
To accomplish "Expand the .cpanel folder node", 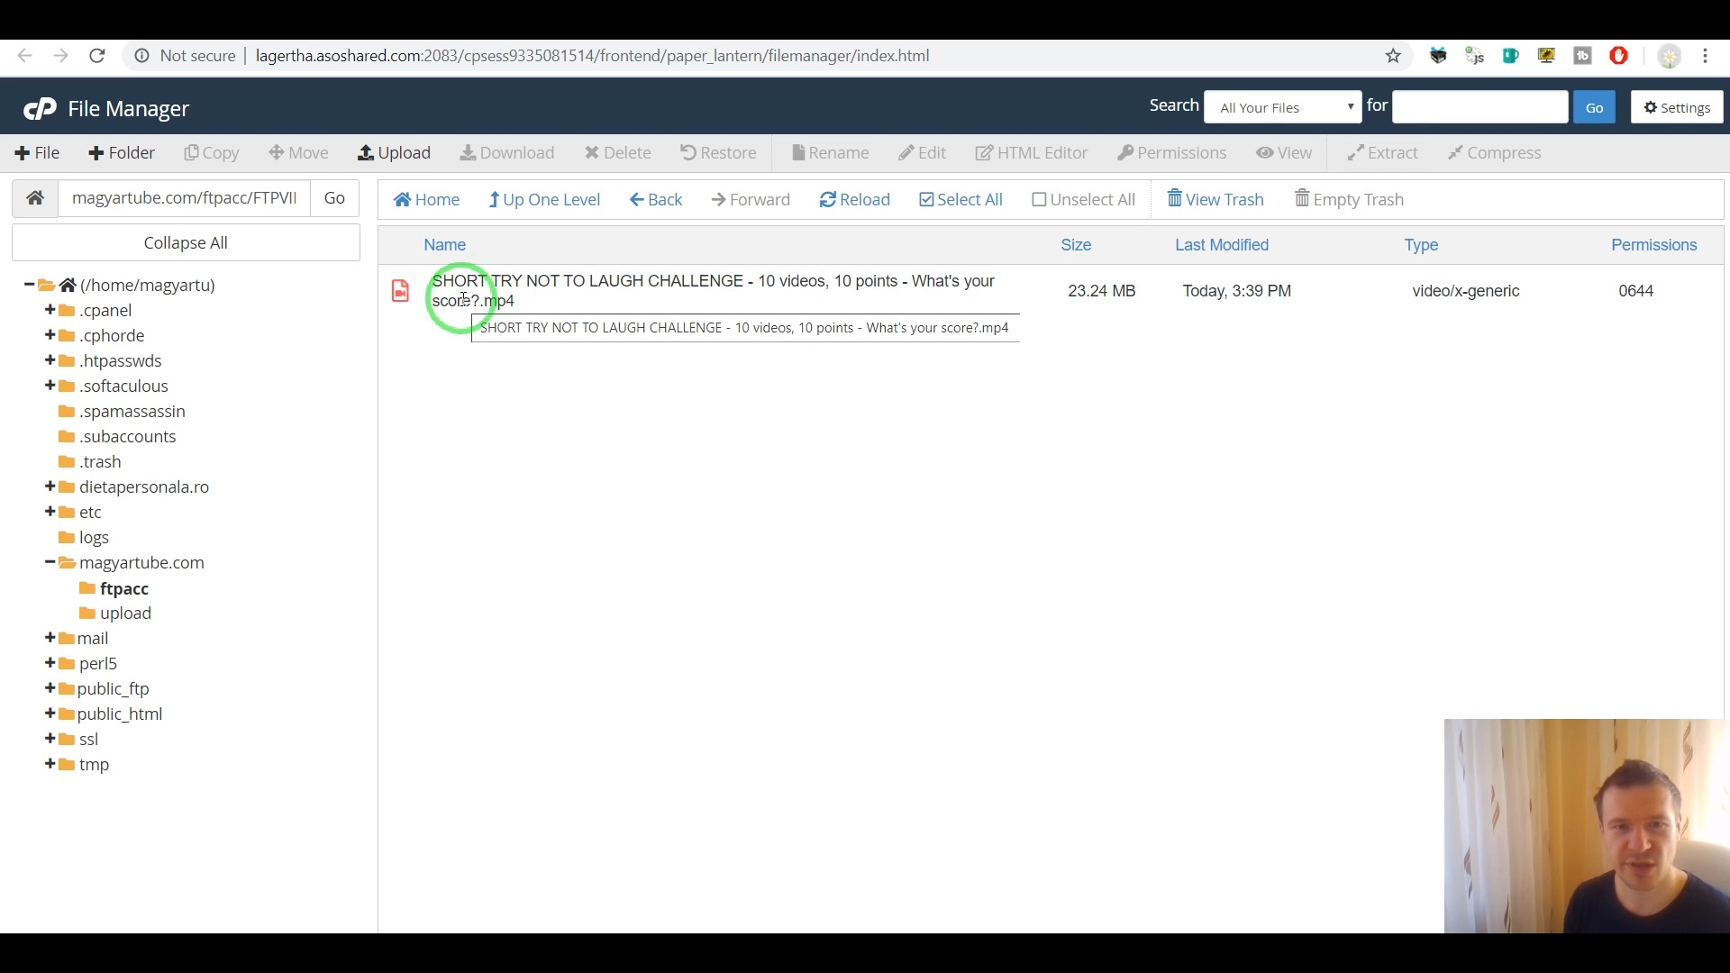I will [50, 310].
